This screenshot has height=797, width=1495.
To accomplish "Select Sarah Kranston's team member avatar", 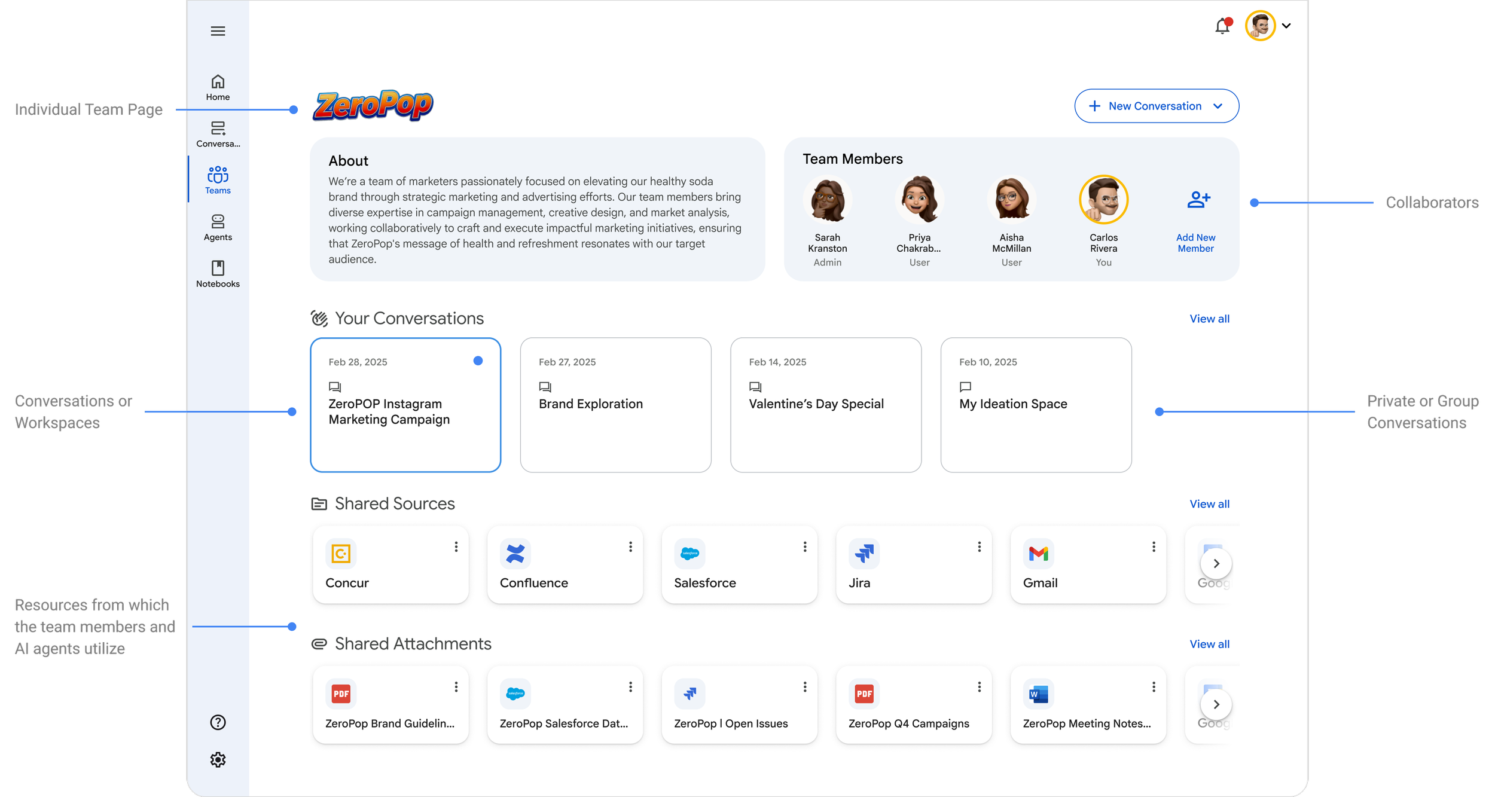I will 828,200.
